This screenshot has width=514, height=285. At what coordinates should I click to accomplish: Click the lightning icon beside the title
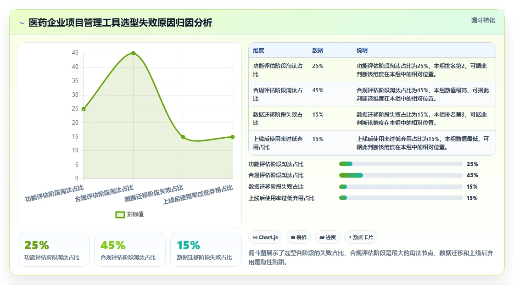pyautogui.click(x=22, y=23)
